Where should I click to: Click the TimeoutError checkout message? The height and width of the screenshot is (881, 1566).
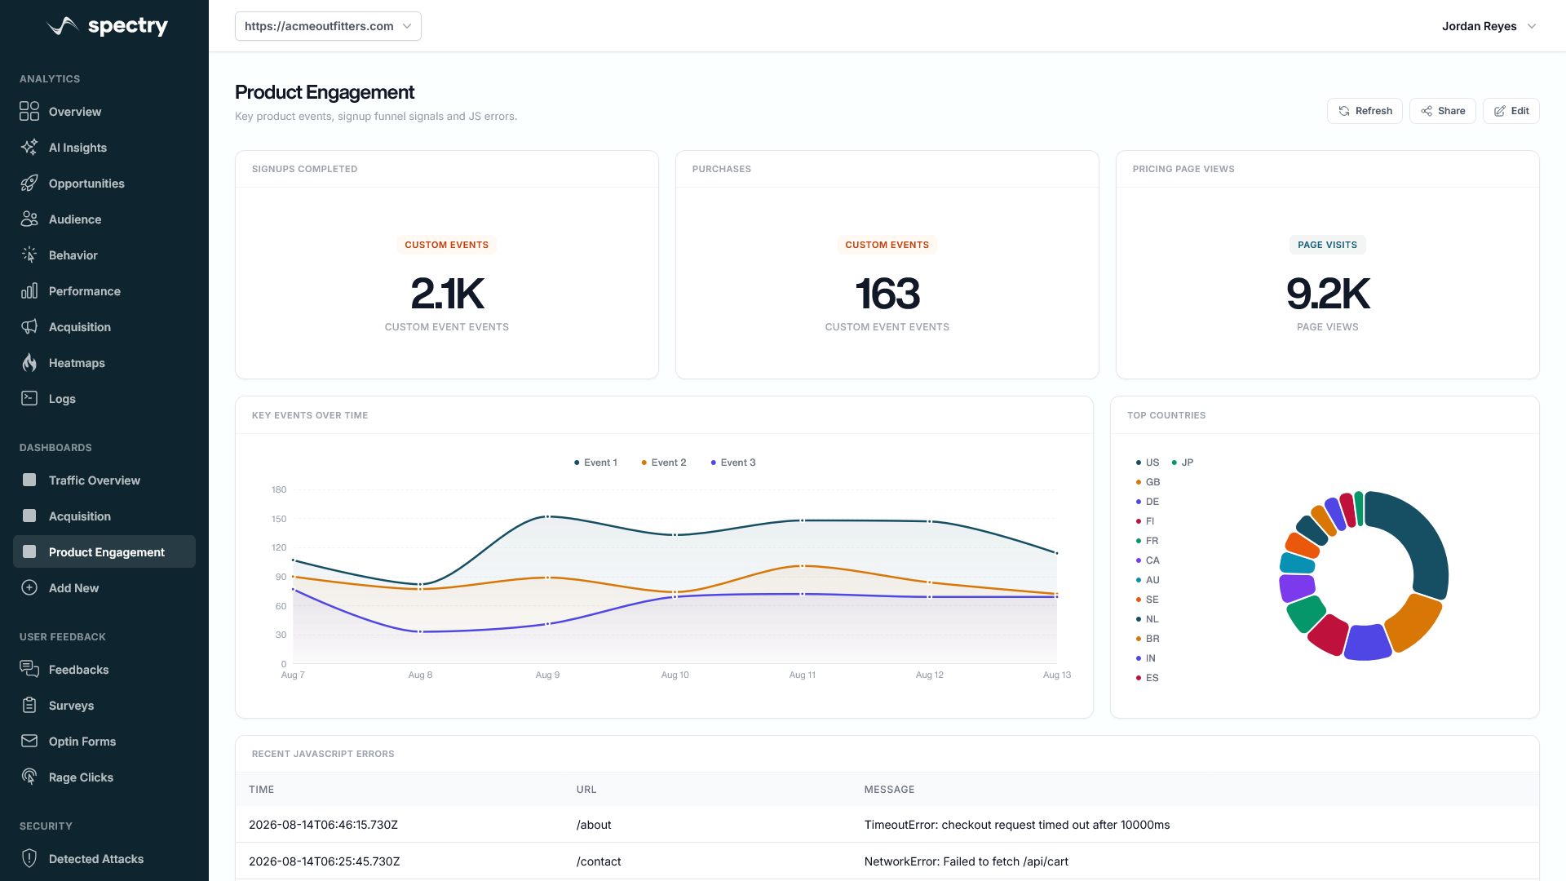(x=1017, y=825)
